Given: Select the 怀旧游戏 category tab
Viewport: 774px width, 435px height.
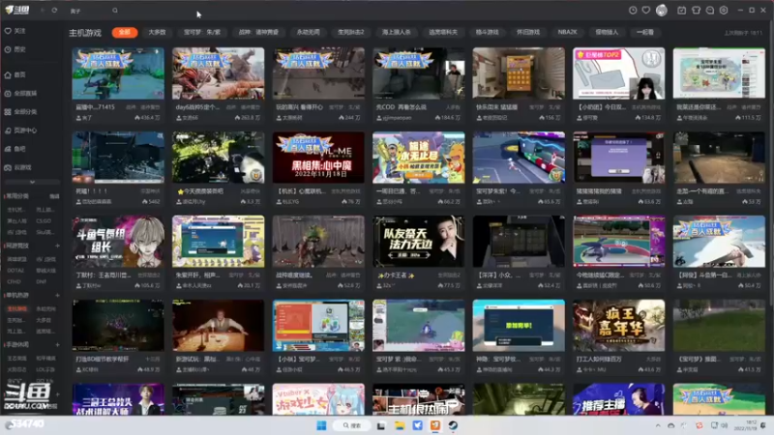Looking at the screenshot, I should (527, 32).
